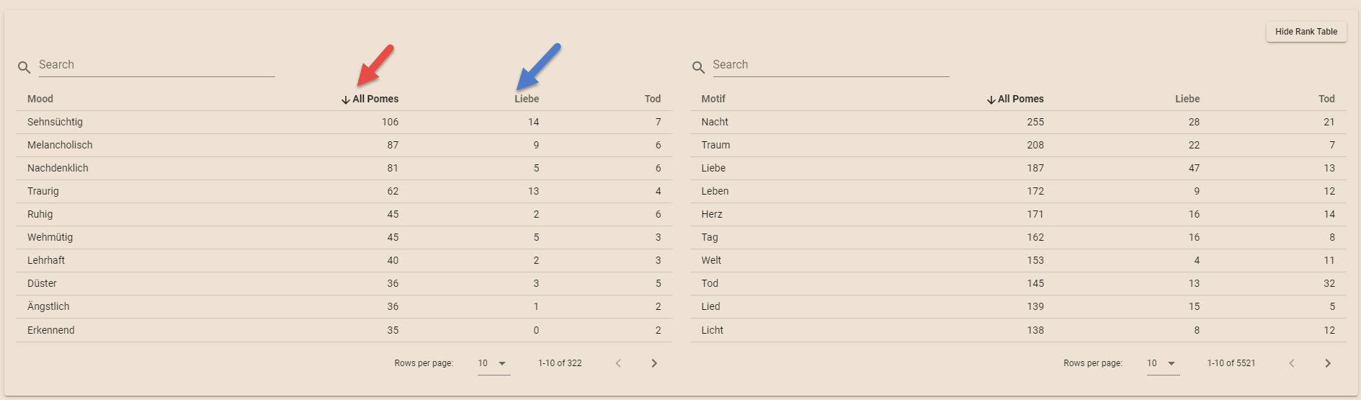Image resolution: width=1361 pixels, height=400 pixels.
Task: Sort by the Mood column header
Action: pyautogui.click(x=40, y=99)
